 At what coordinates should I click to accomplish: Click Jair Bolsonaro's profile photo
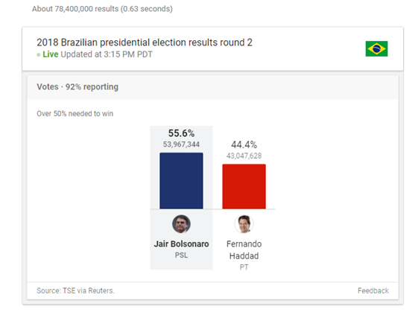pos(181,224)
